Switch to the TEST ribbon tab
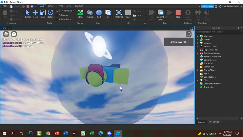The height and width of the screenshot is (137, 243). click(x=61, y=6)
